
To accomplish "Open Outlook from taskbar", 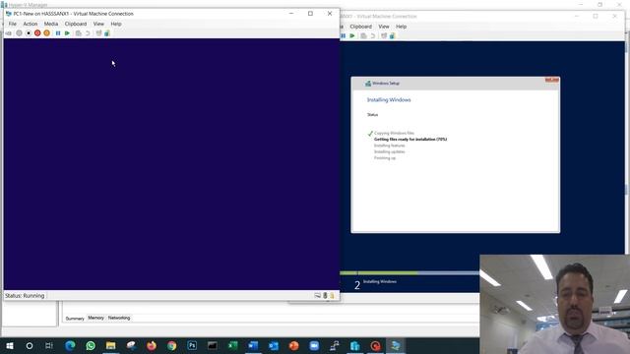I will pyautogui.click(x=274, y=345).
